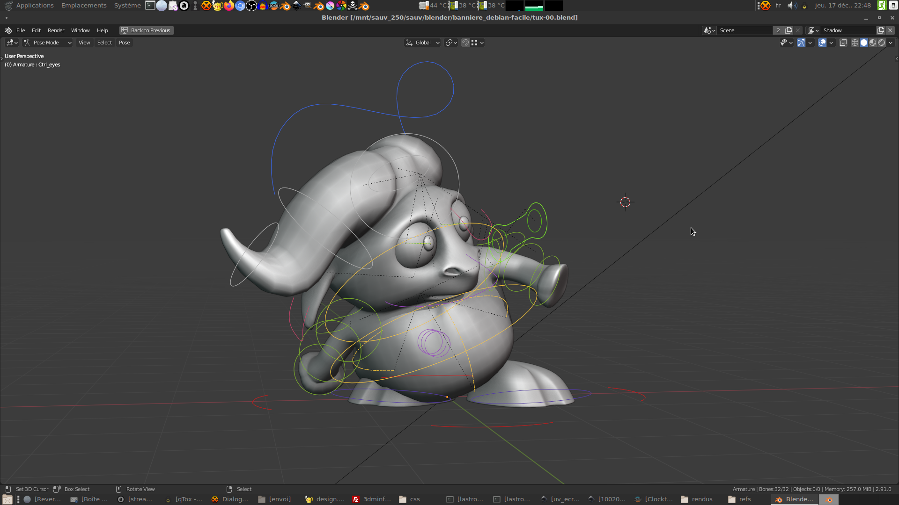Switch to the rendus folder window
Viewport: 899px width, 505px height.
click(x=698, y=499)
